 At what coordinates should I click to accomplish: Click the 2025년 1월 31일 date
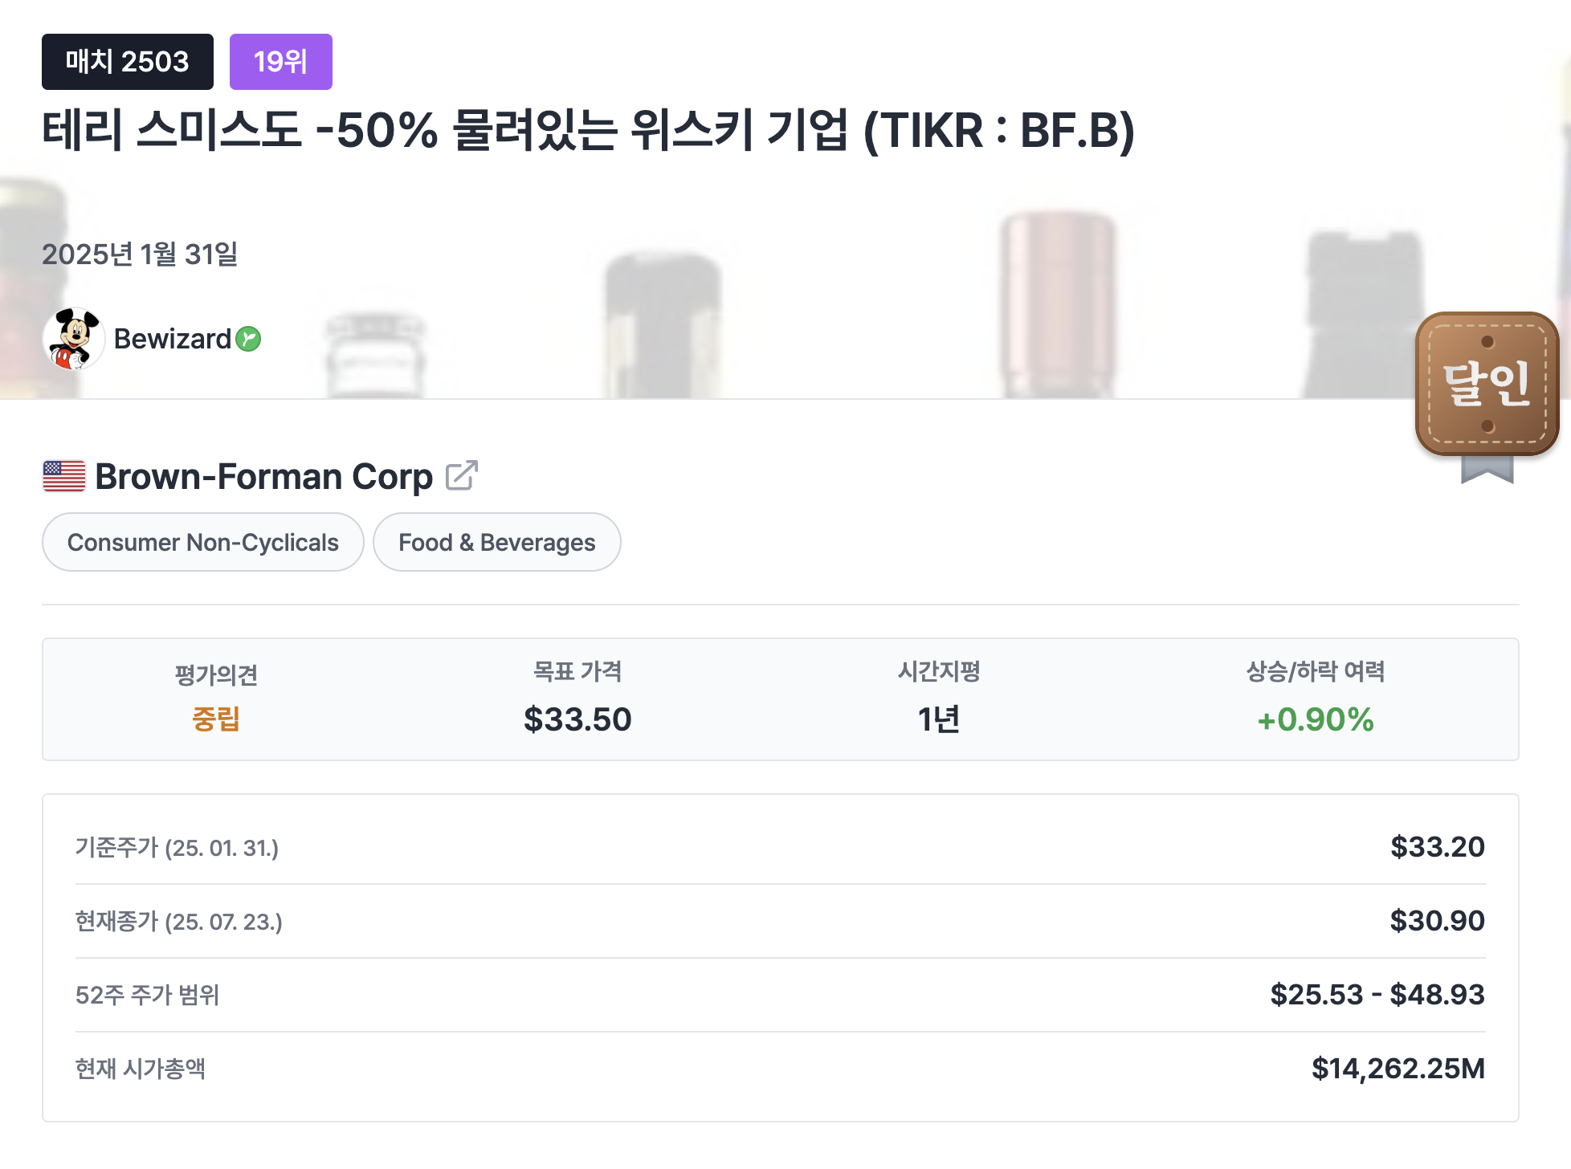tap(140, 255)
